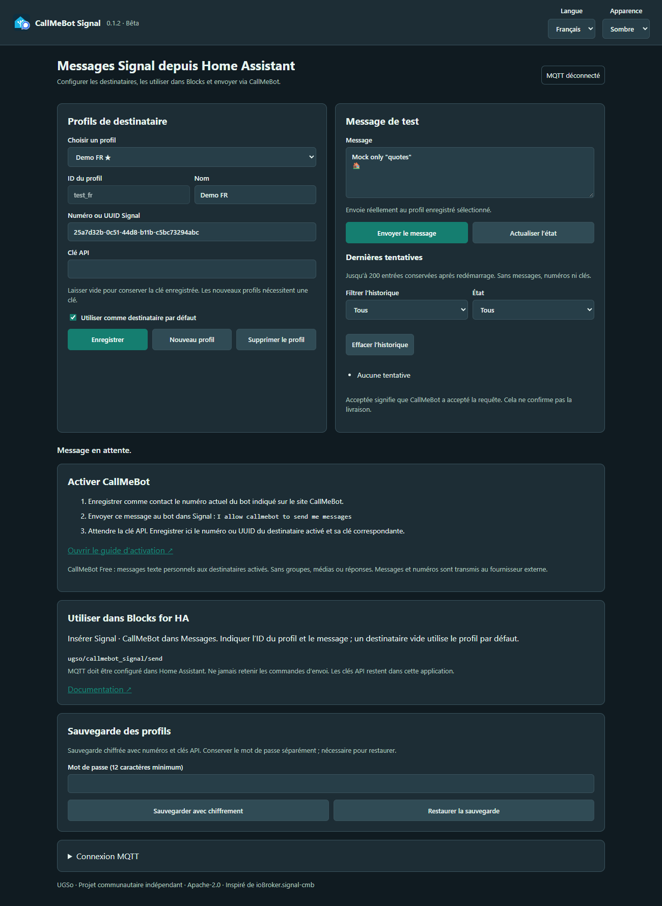Click the CallMeBot Signal logo icon

22,23
